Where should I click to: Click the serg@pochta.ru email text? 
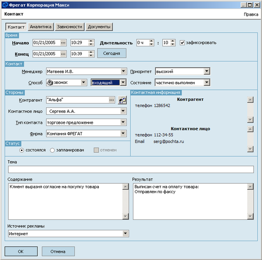pyautogui.click(x=168, y=142)
